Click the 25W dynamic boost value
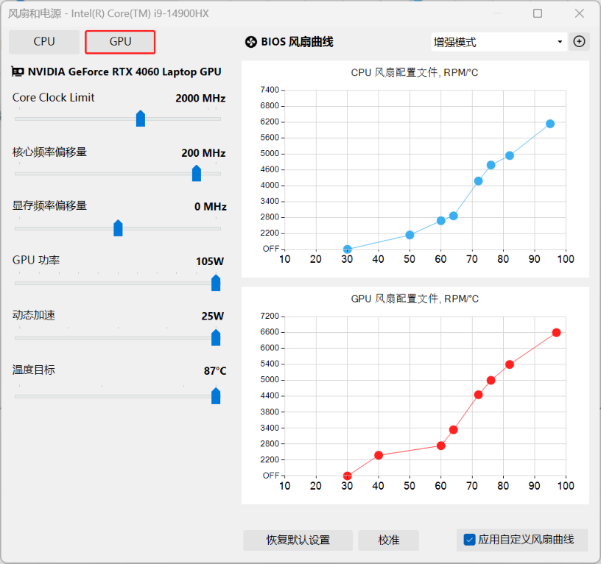The image size is (601, 564). click(213, 317)
